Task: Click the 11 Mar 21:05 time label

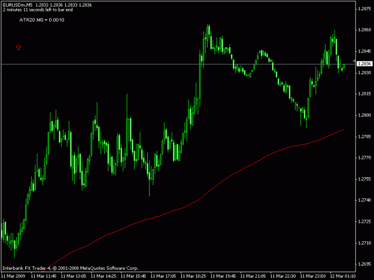Action: pos(253,276)
